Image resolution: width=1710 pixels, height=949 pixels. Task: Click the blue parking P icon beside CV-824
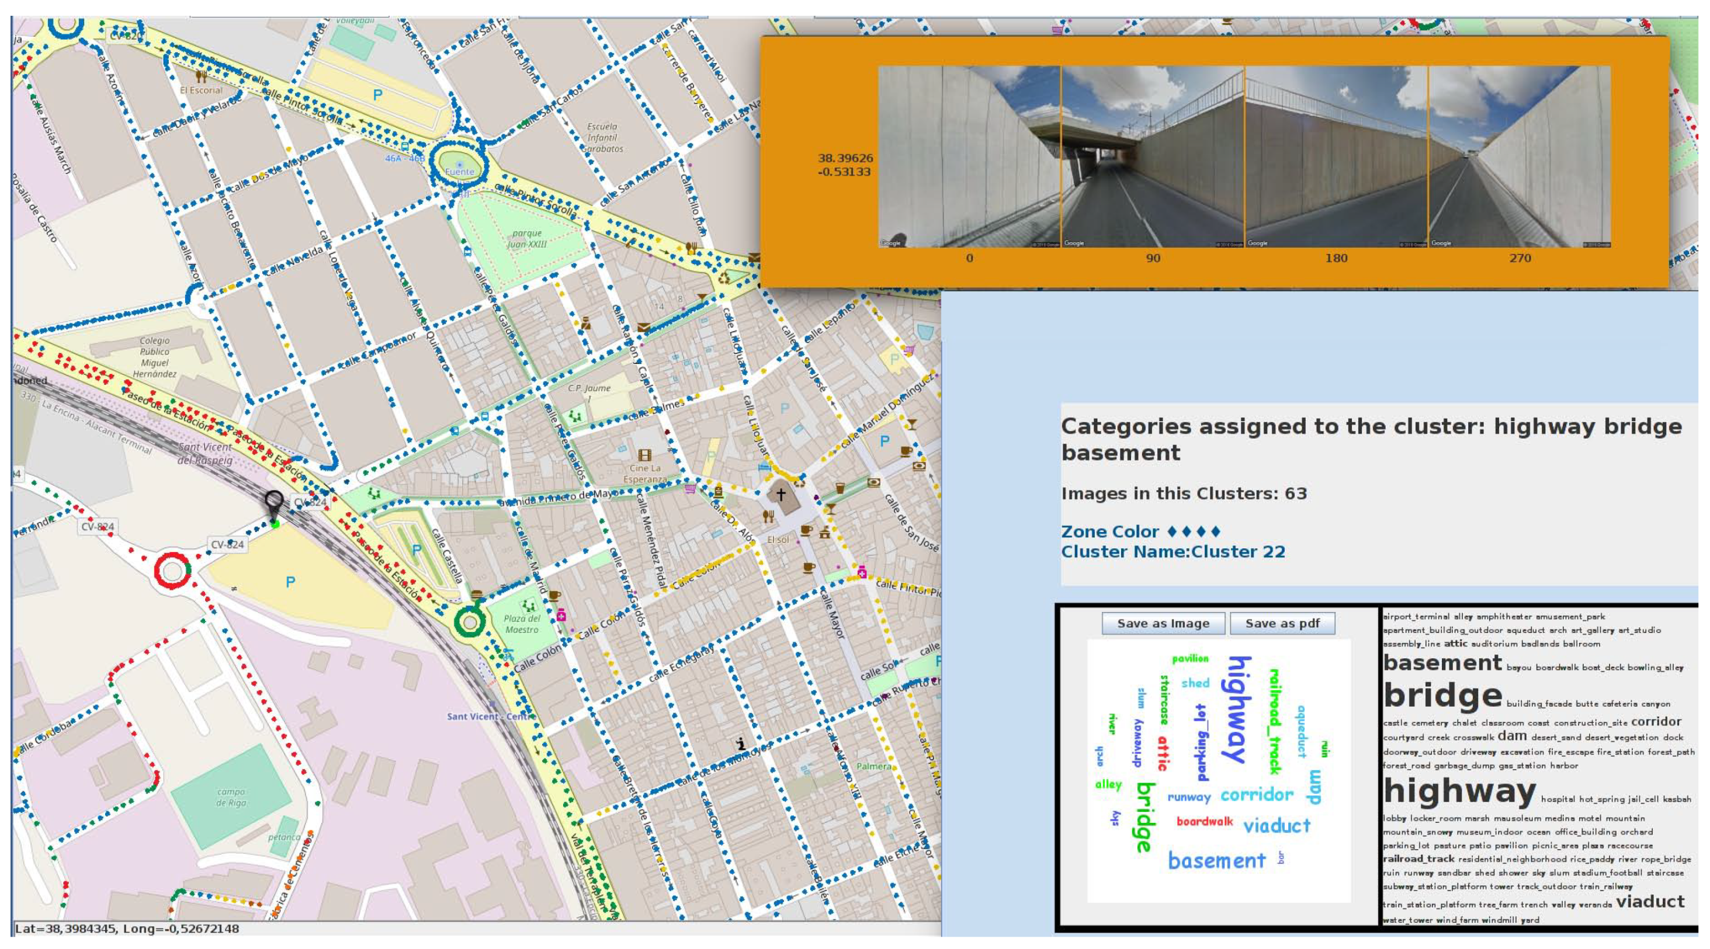tap(290, 582)
